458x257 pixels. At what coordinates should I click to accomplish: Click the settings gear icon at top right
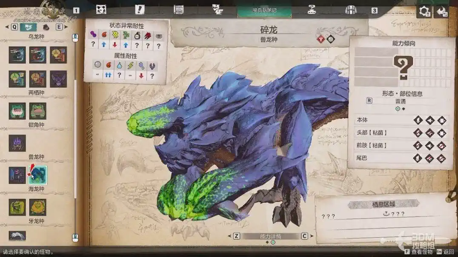coord(424,11)
